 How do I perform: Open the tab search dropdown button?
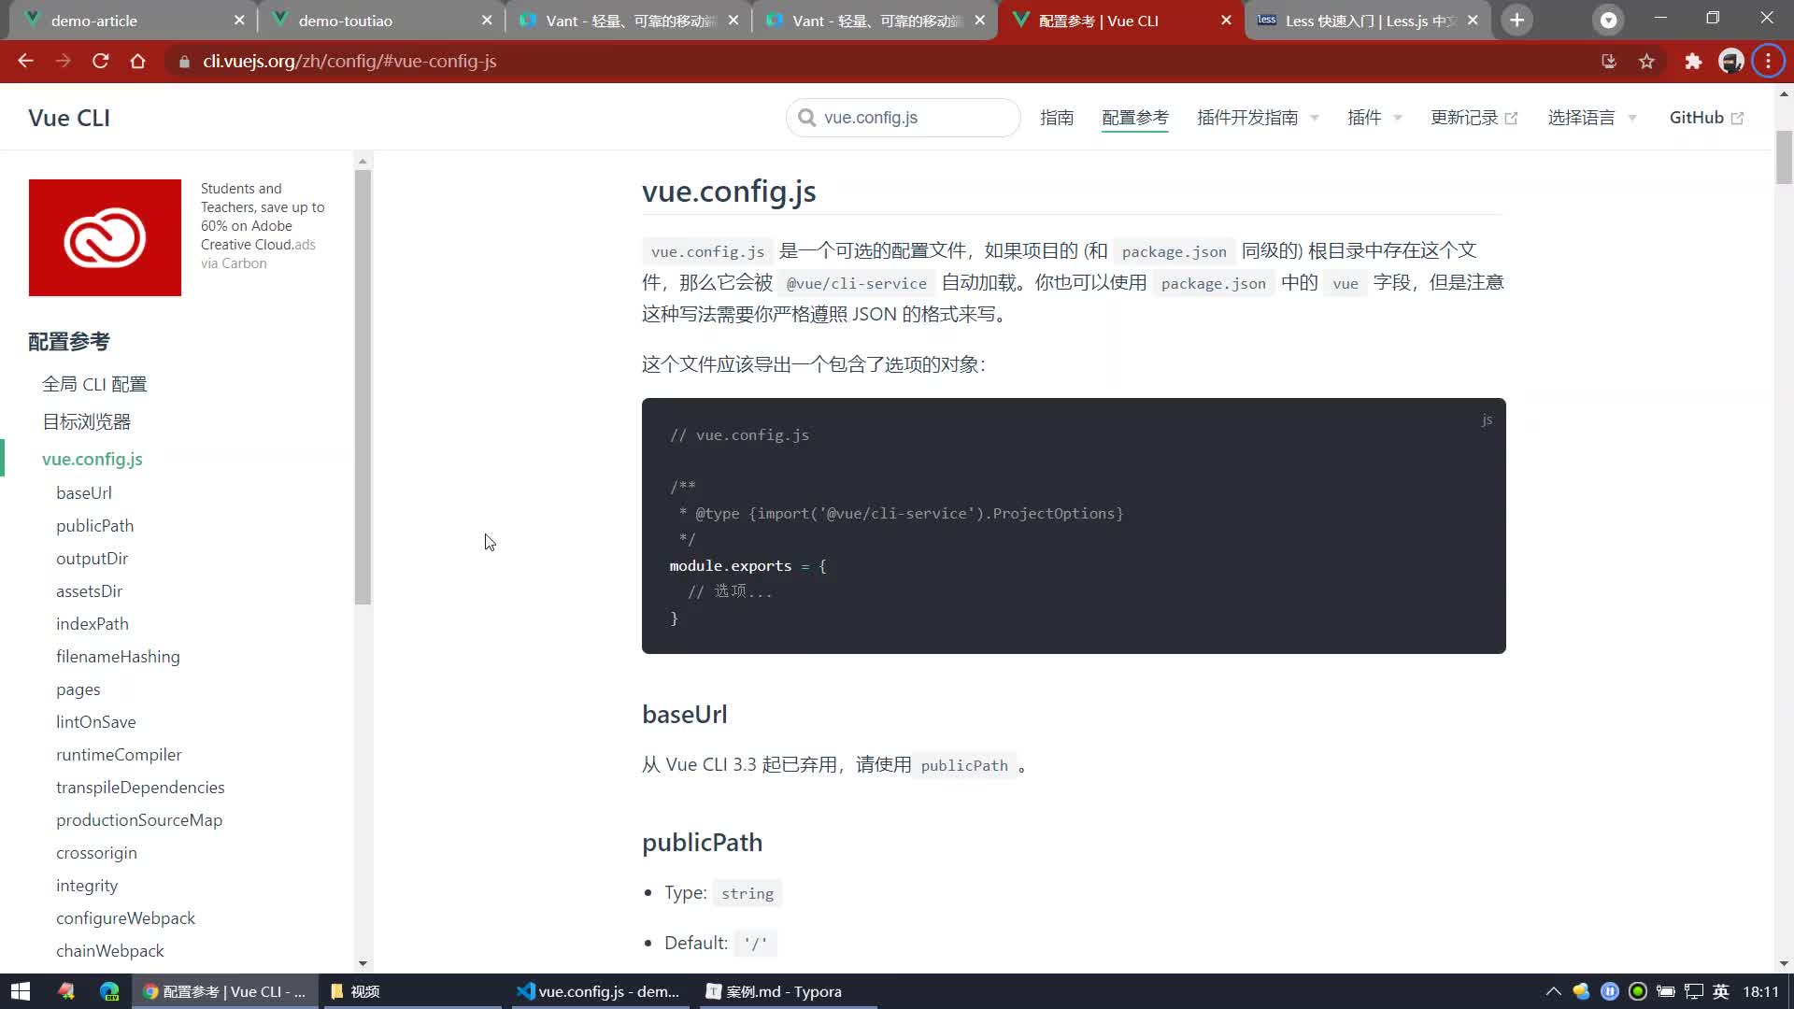click(x=1608, y=20)
